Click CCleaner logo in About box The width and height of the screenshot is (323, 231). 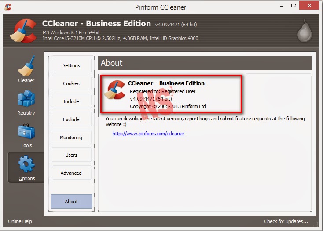(x=114, y=90)
